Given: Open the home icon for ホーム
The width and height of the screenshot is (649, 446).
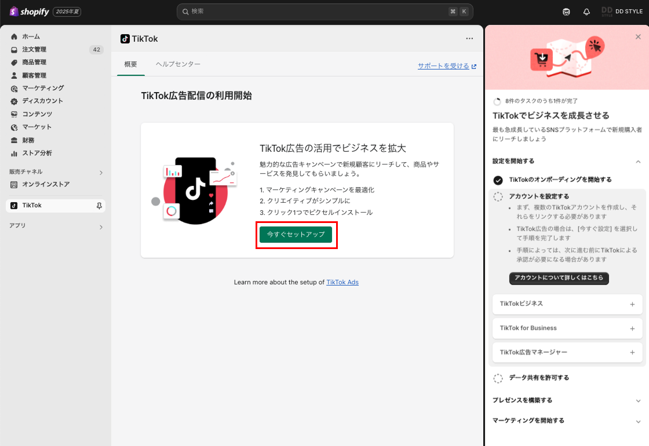Looking at the screenshot, I should point(14,36).
